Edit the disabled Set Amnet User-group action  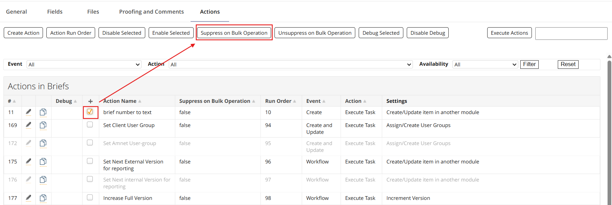[29, 143]
